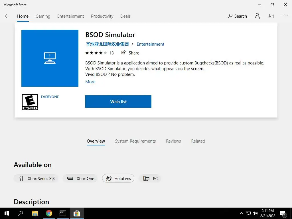Click the Share label
Image resolution: width=292 pixels, height=219 pixels.
134,53
